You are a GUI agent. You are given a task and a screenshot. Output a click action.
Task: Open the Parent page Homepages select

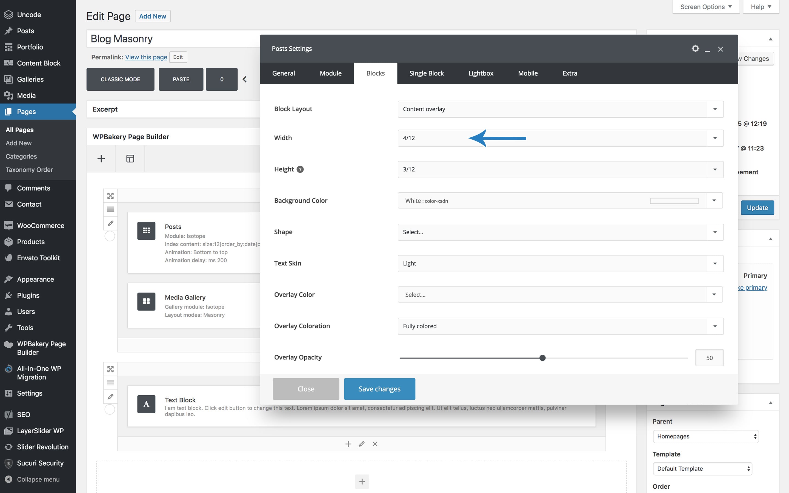pos(705,436)
